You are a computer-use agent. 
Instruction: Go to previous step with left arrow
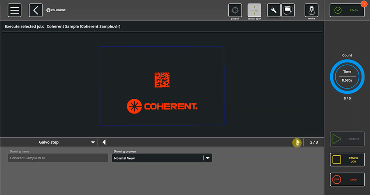tap(104, 143)
